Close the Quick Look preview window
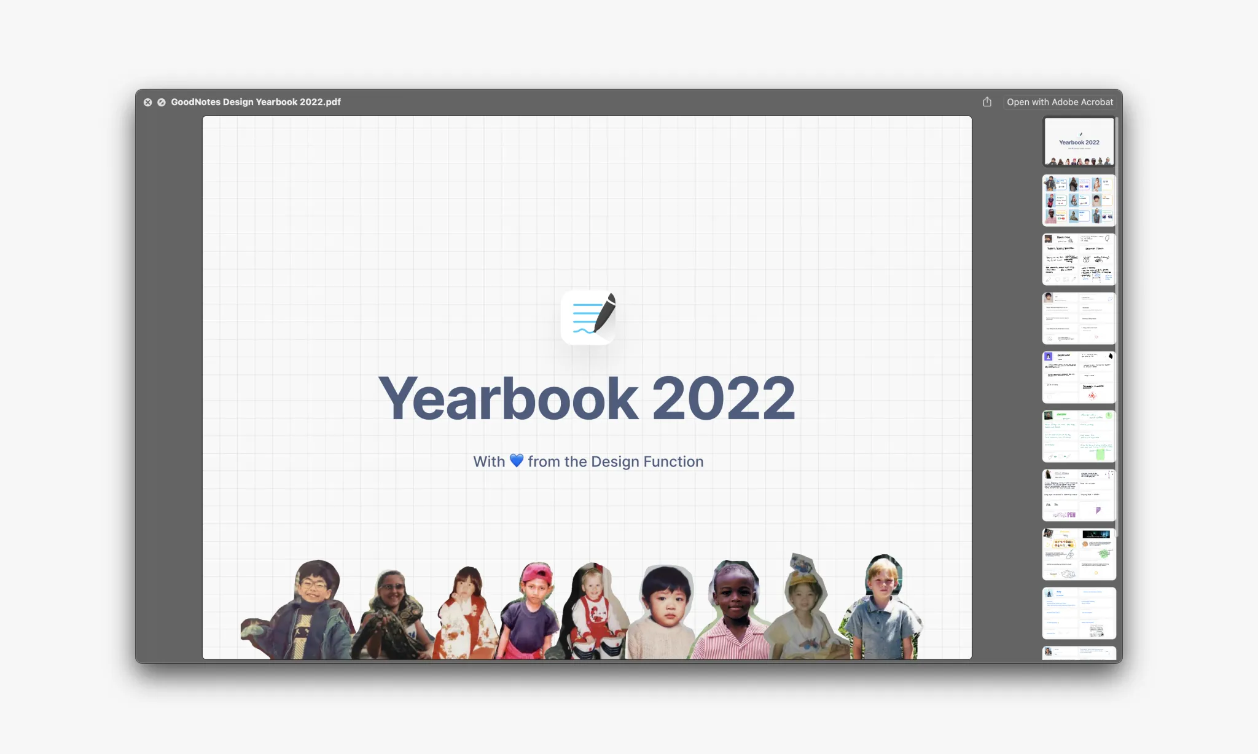The height and width of the screenshot is (754, 1258). [148, 103]
